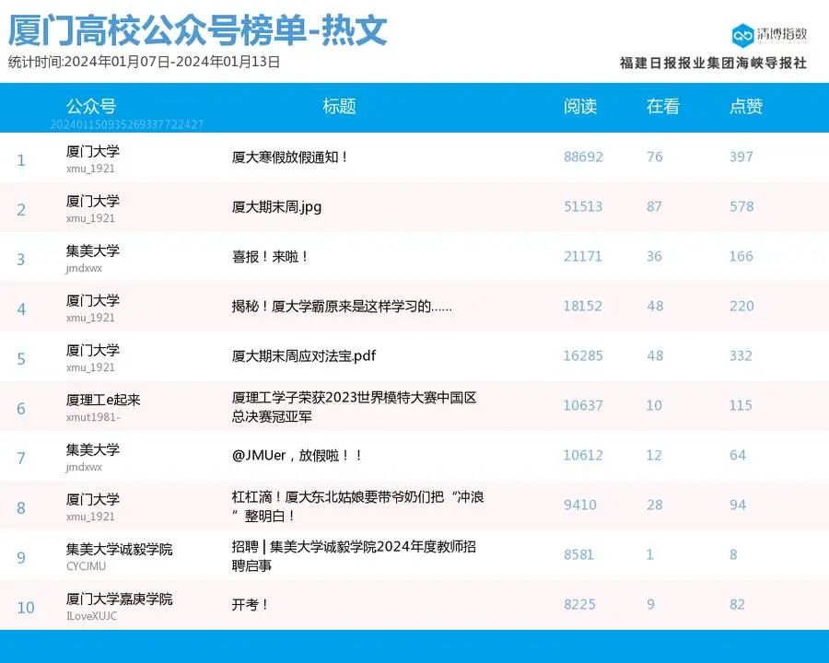The image size is (829, 663).
Task: Click 集美大学 name in rank 7 row
Action: point(93,449)
